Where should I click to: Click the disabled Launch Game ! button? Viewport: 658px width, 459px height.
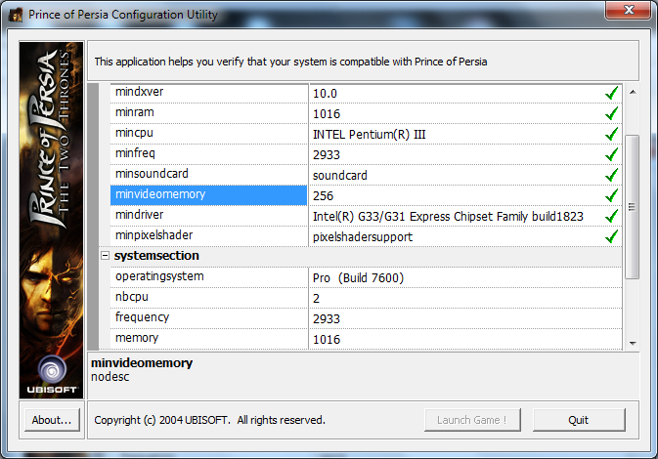click(x=472, y=420)
